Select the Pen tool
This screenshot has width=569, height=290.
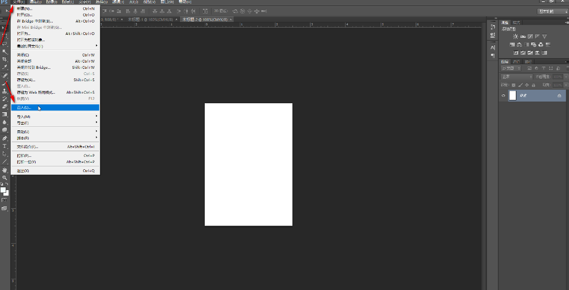(5, 138)
